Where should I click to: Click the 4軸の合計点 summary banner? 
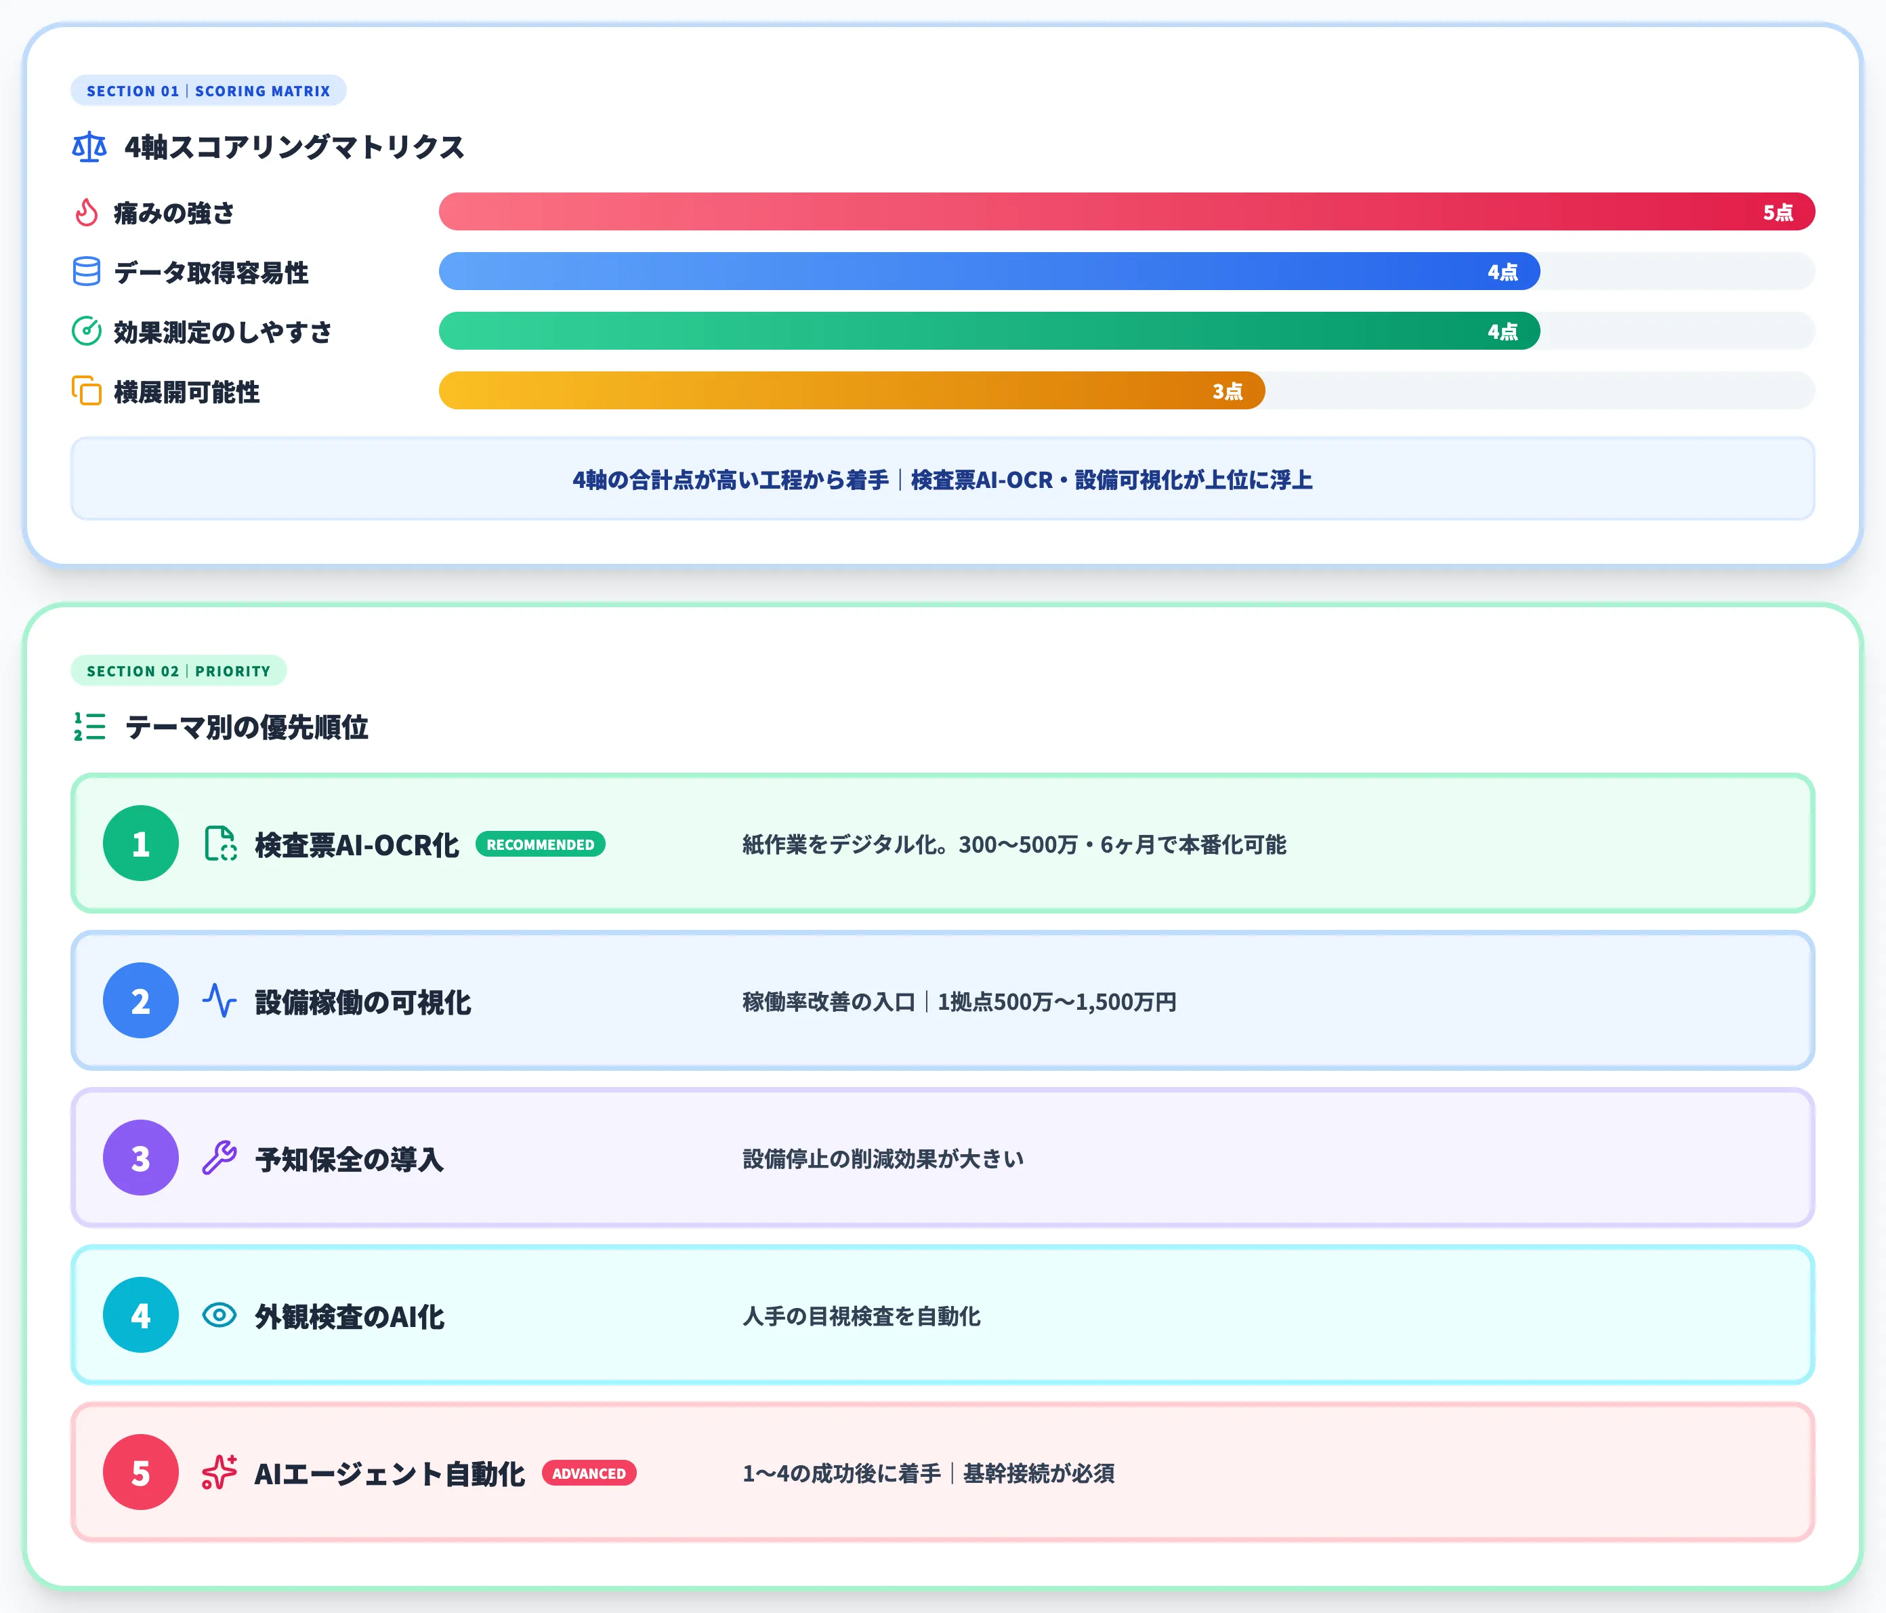tap(942, 479)
